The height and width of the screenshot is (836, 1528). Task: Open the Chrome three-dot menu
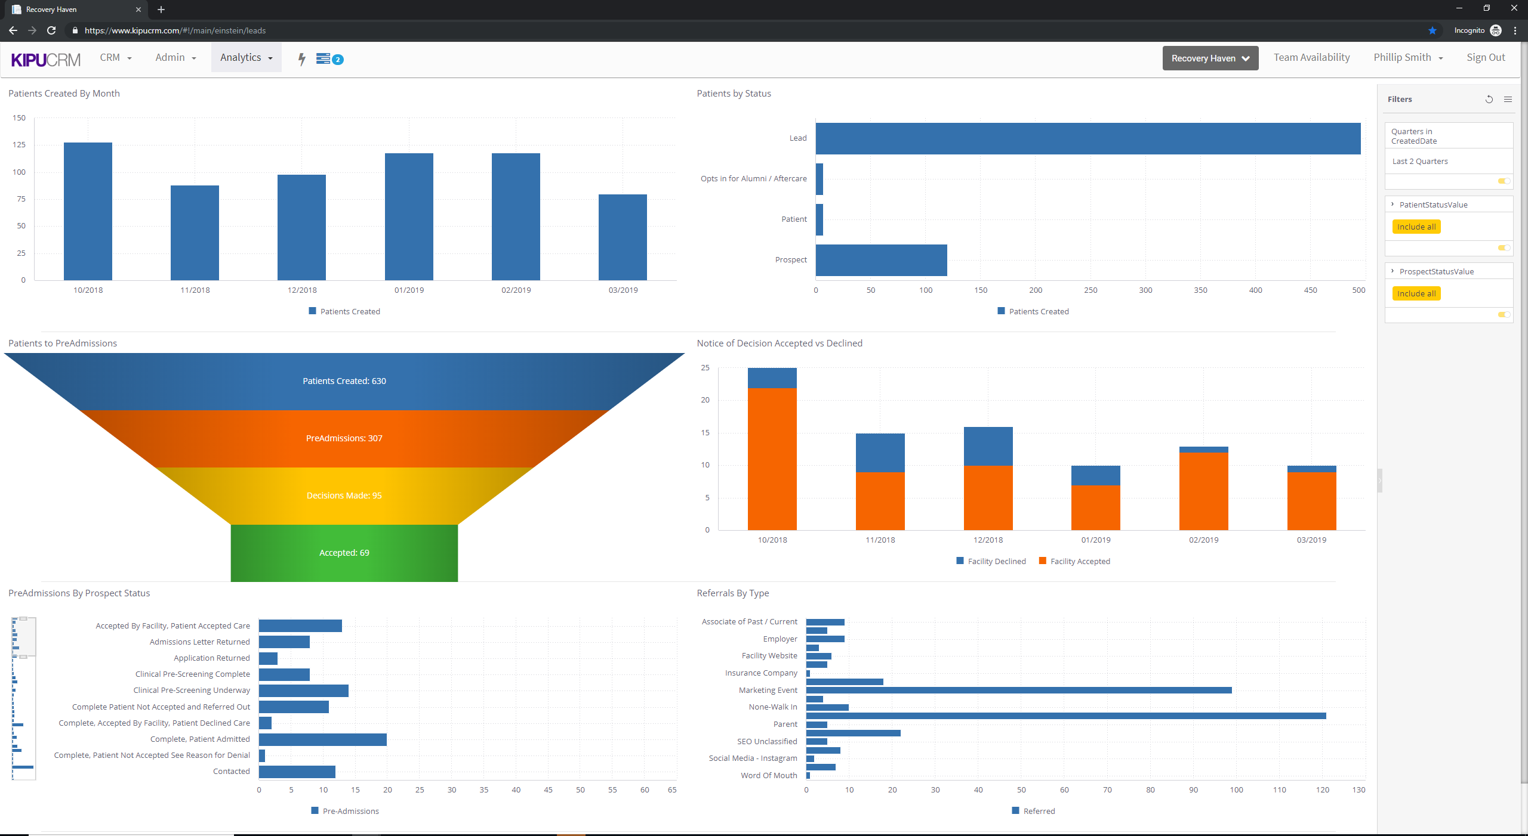(x=1515, y=30)
